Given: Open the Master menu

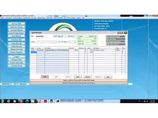Looking at the screenshot, I should [2, 18].
